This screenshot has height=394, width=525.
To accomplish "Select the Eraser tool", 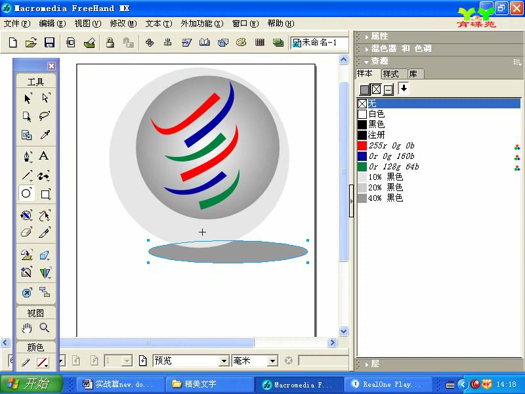I will tap(26, 232).
